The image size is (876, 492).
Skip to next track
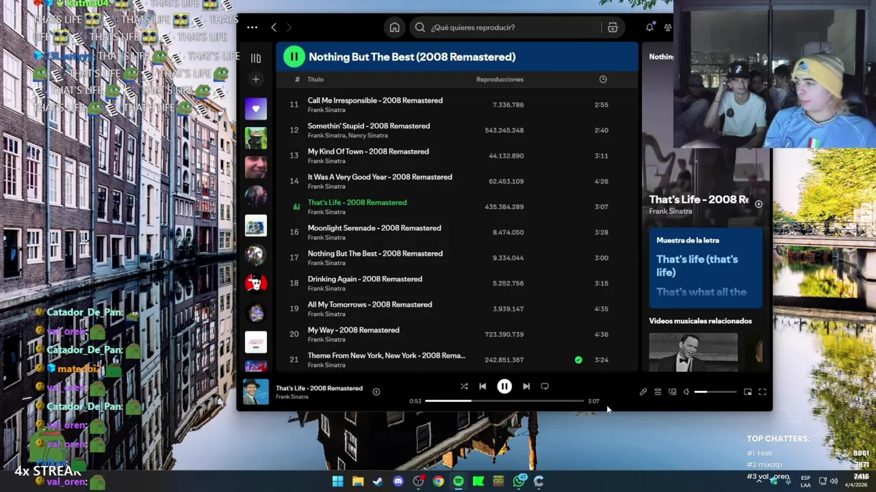[526, 386]
